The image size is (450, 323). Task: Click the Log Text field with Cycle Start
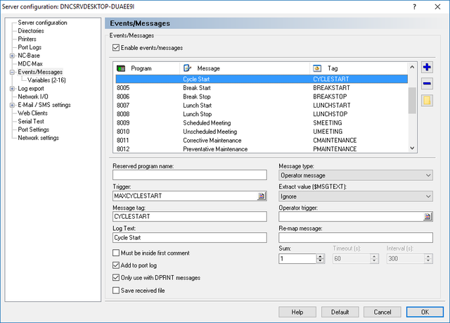click(x=190, y=237)
